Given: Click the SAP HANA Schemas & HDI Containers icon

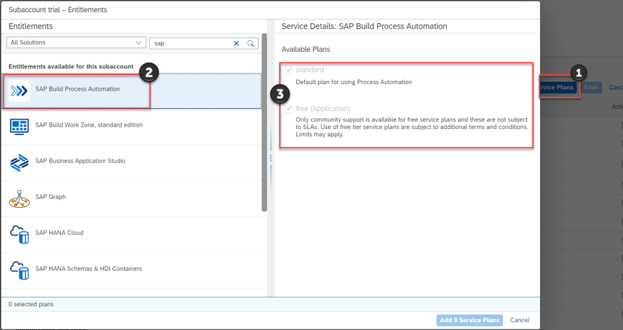Looking at the screenshot, I should coord(20,270).
